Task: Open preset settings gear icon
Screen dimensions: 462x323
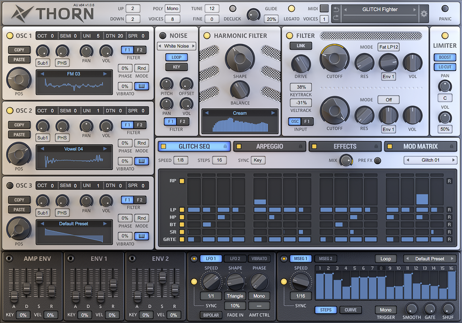Action: (424, 14)
